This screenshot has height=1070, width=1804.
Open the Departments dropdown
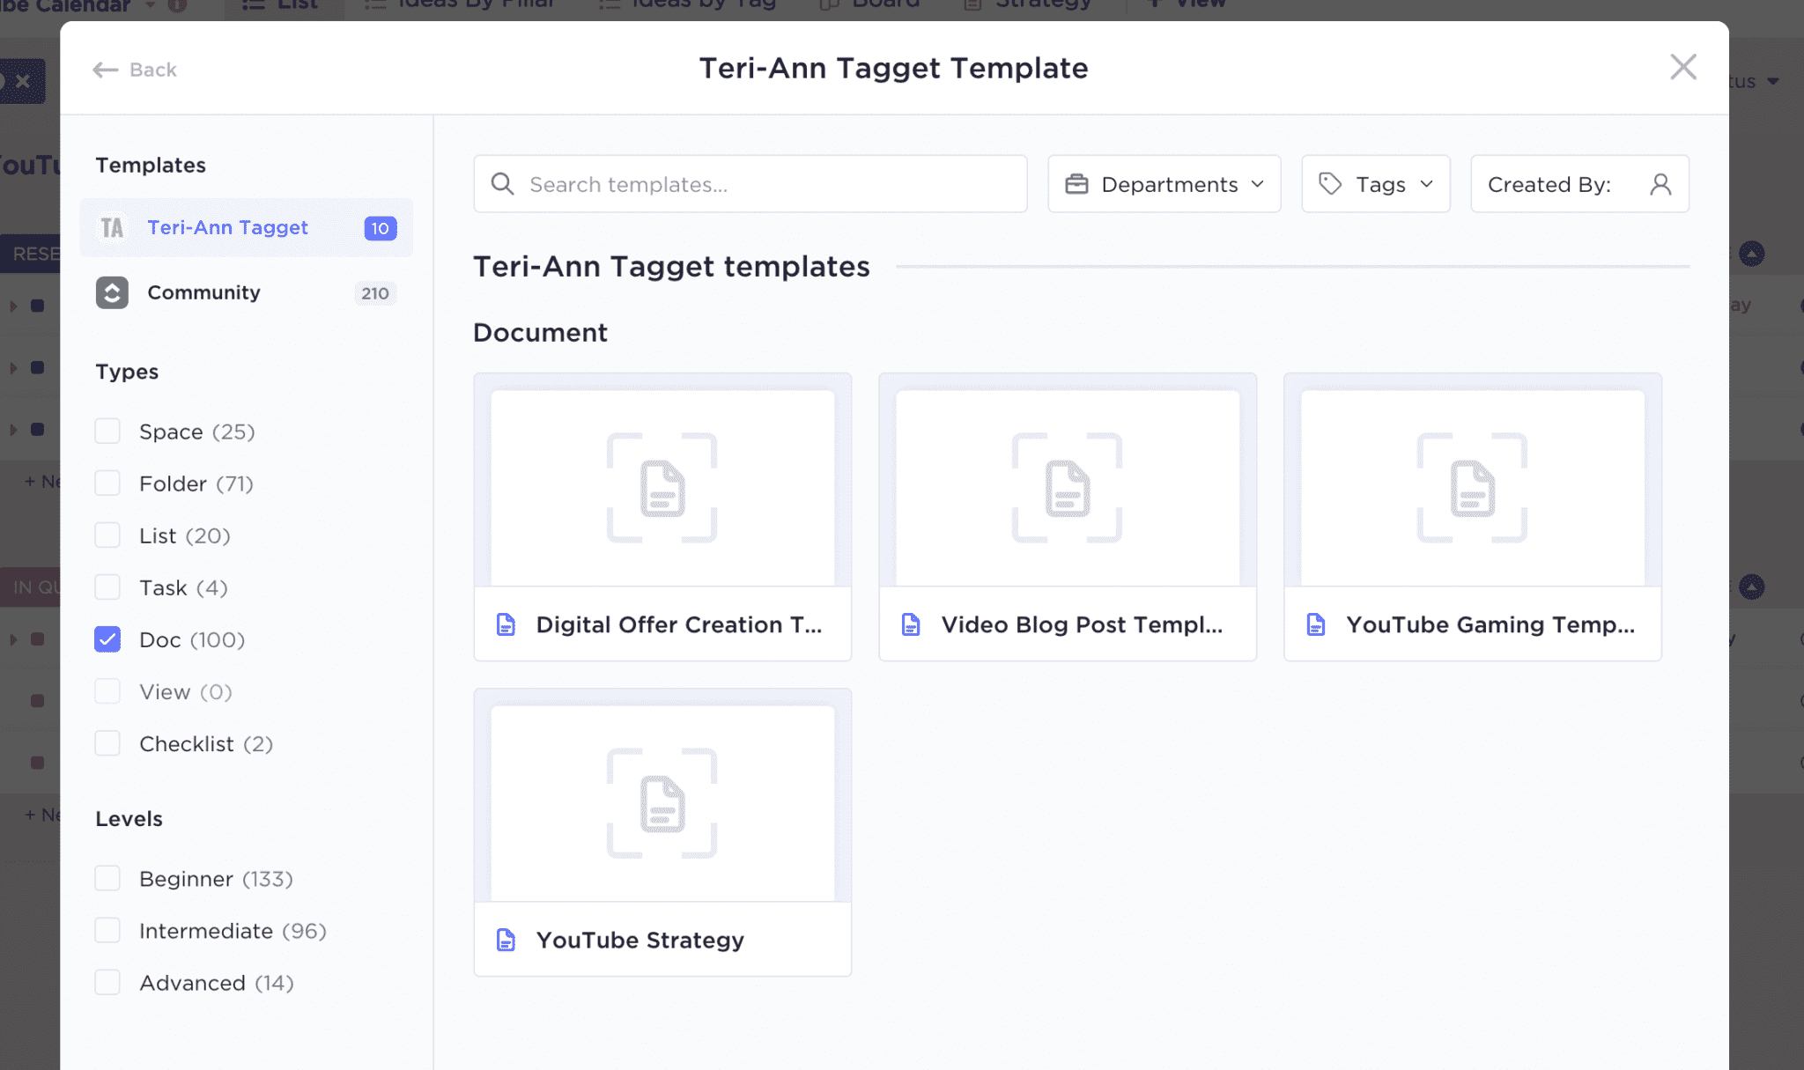point(1164,183)
